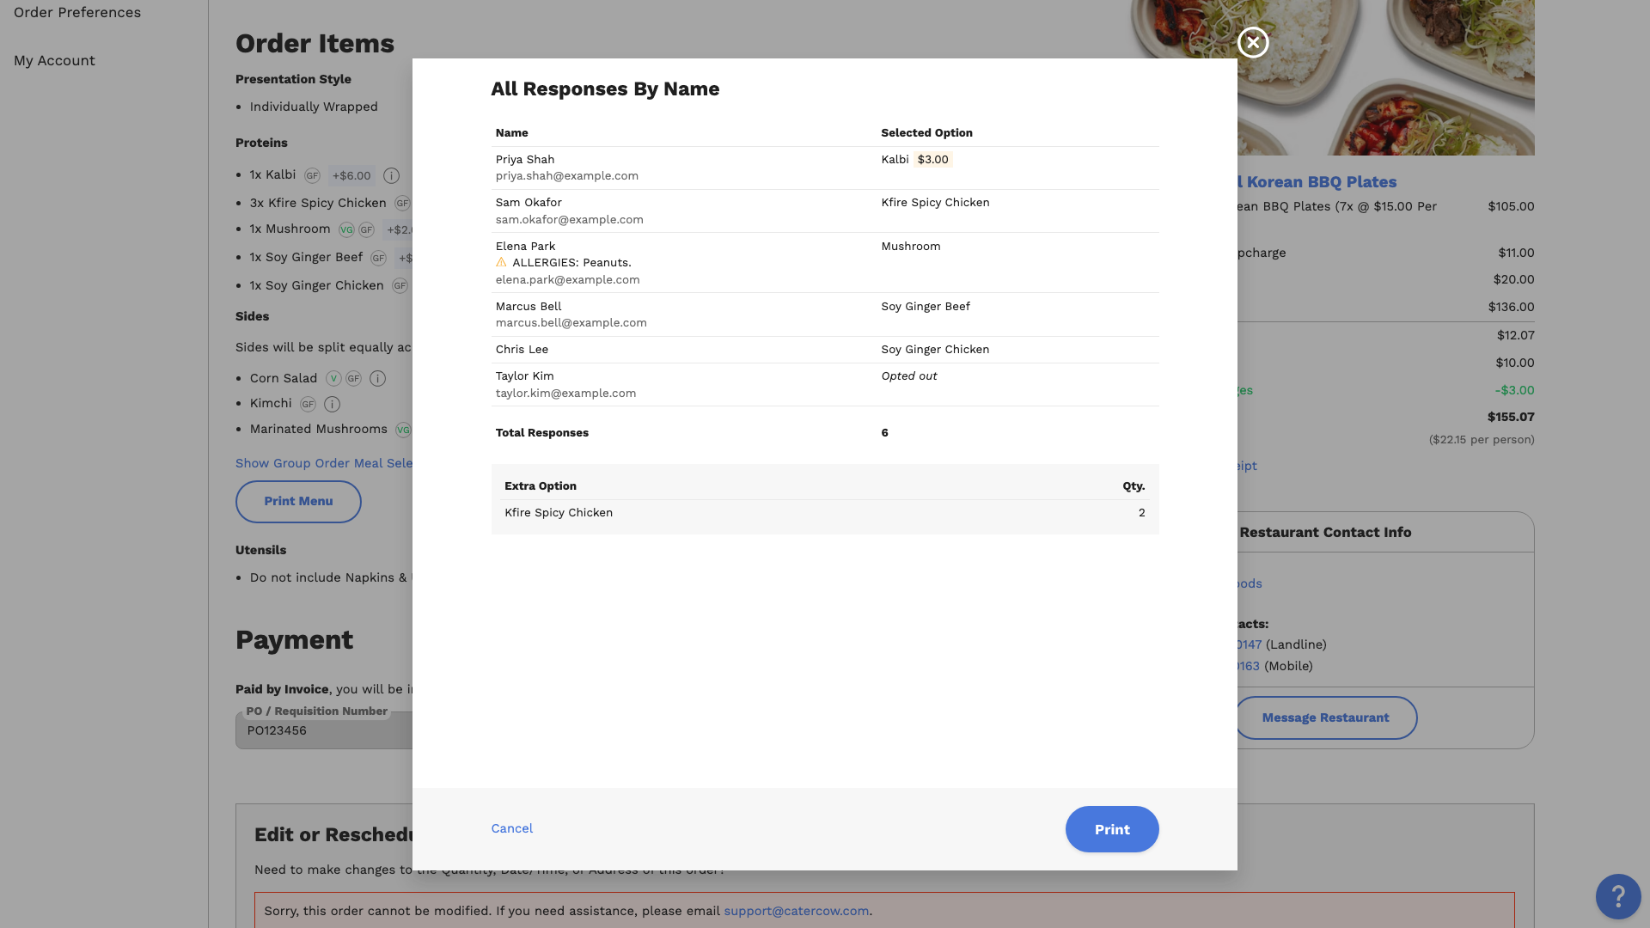Click the +$6.00 price tag beside Kalbi
1650x928 pixels.
(351, 175)
